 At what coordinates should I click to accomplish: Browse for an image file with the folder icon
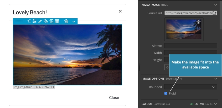click(x=214, y=13)
